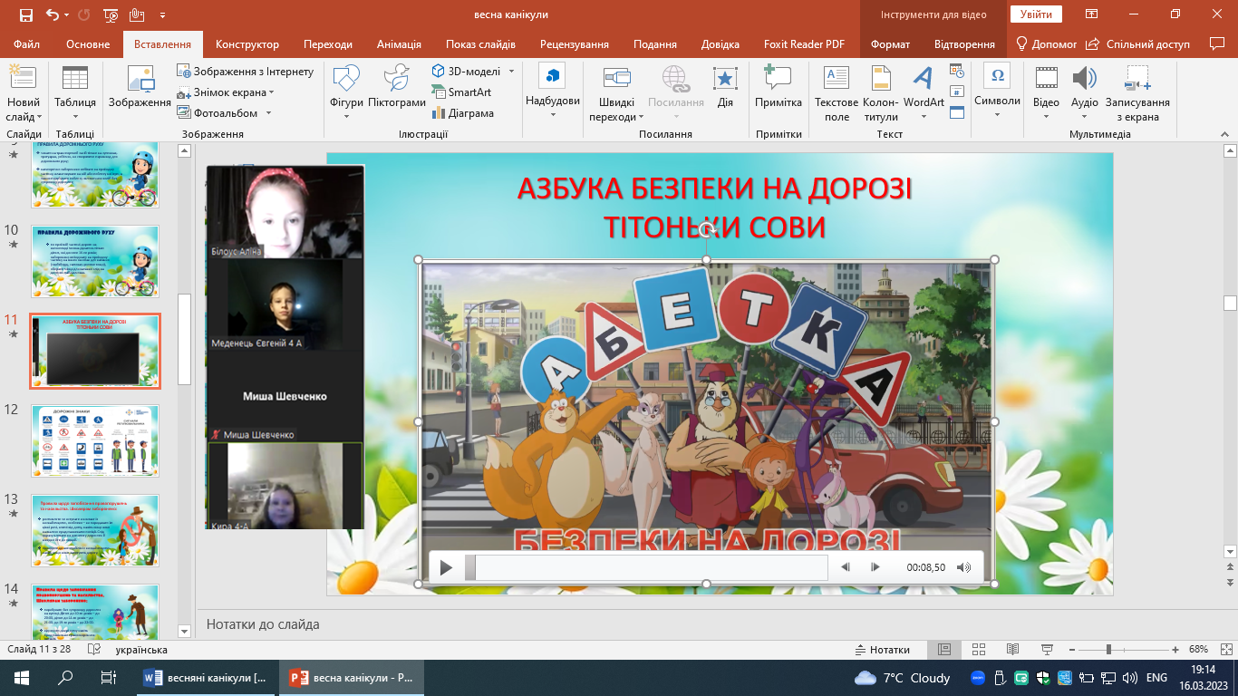Viewport: 1238px width, 696px height.
Task: Insert slide number icon
Action: [x=957, y=92]
